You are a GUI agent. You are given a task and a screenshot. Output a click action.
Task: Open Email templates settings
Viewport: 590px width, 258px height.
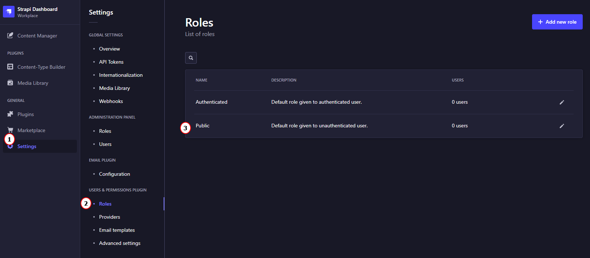click(x=117, y=230)
